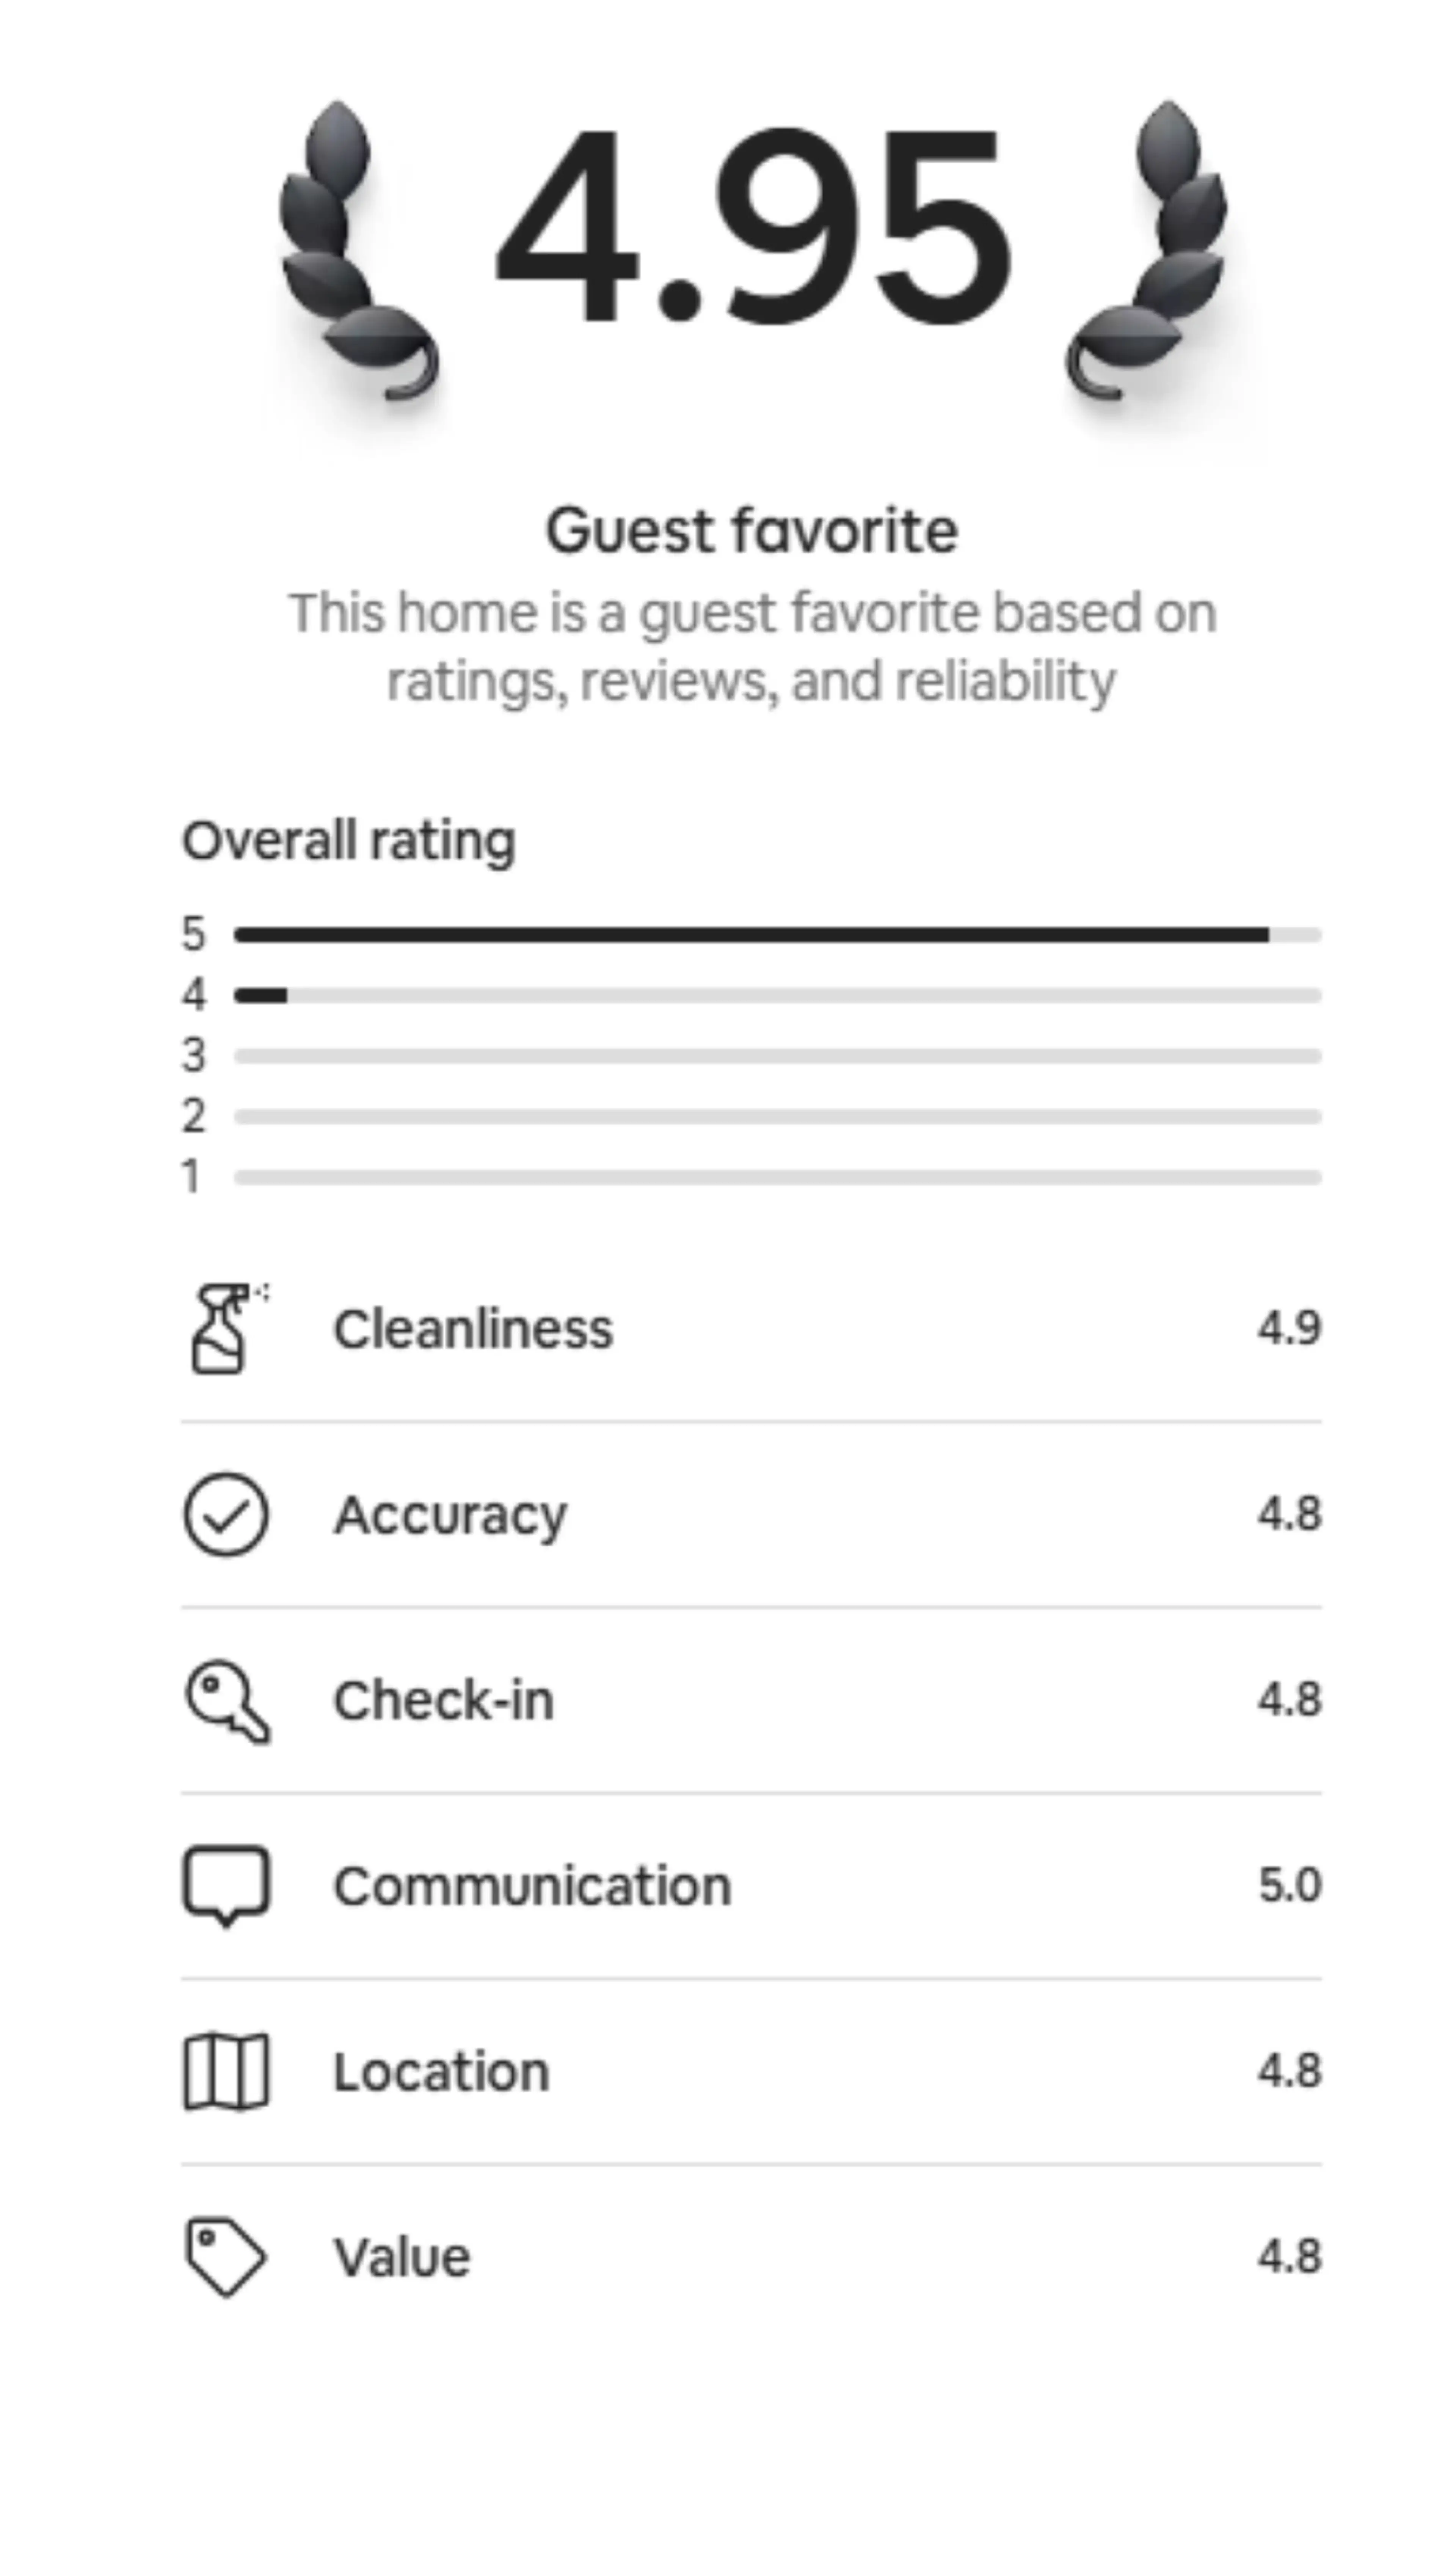Click the Guest favorite heading
Viewport: 1456px width, 2573px height.
tap(752, 530)
